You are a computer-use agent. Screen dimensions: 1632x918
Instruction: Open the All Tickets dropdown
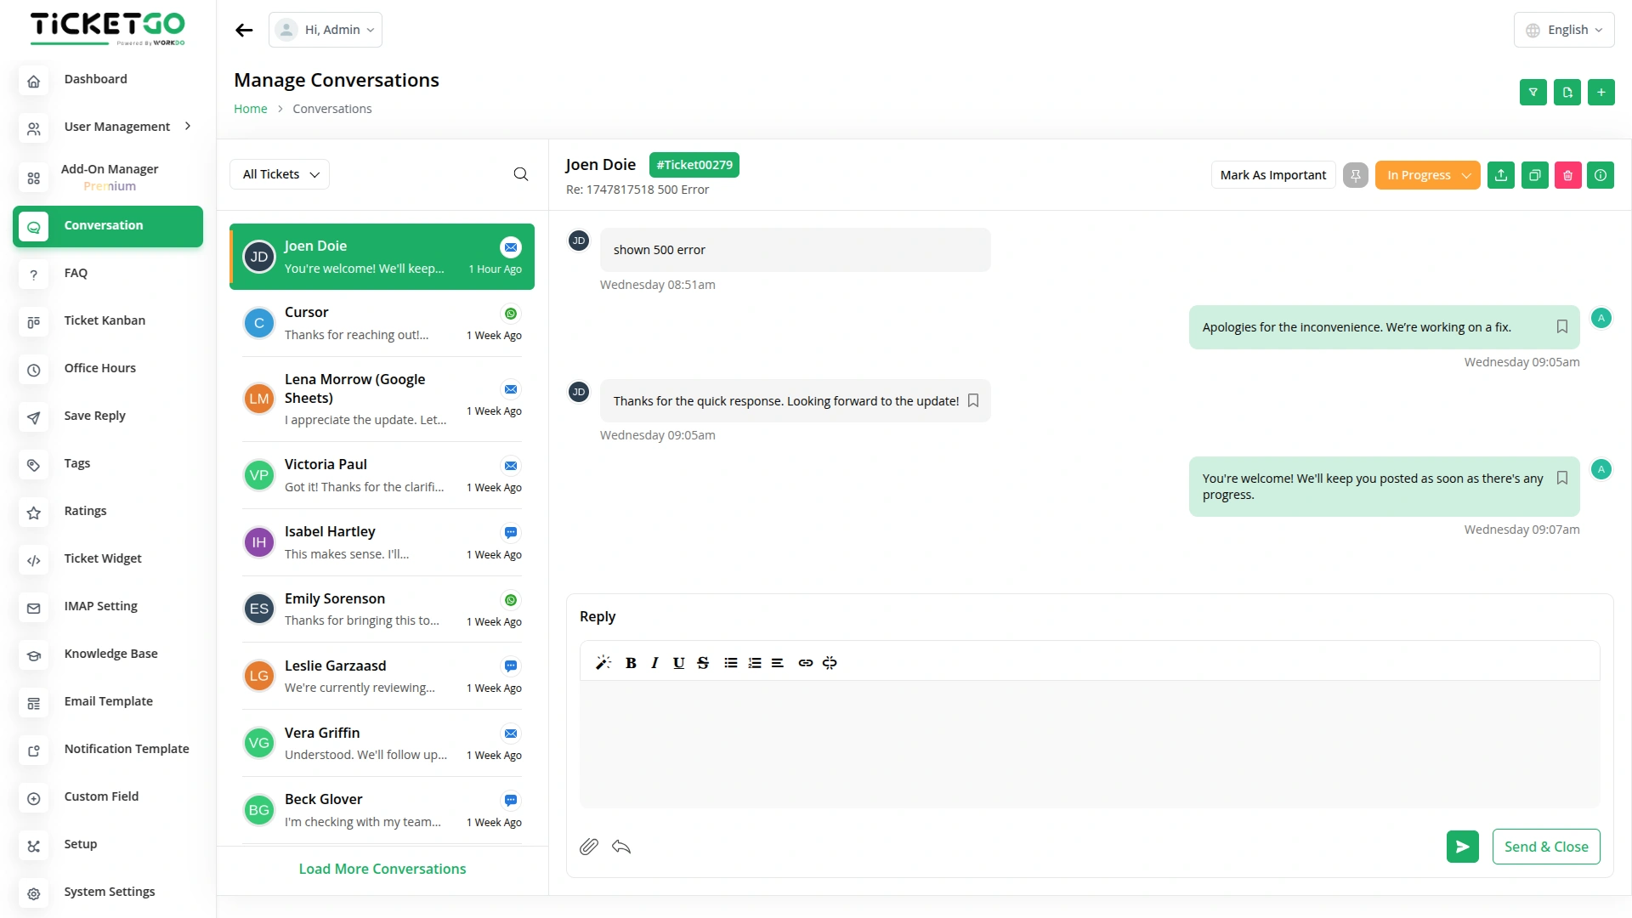pos(279,174)
